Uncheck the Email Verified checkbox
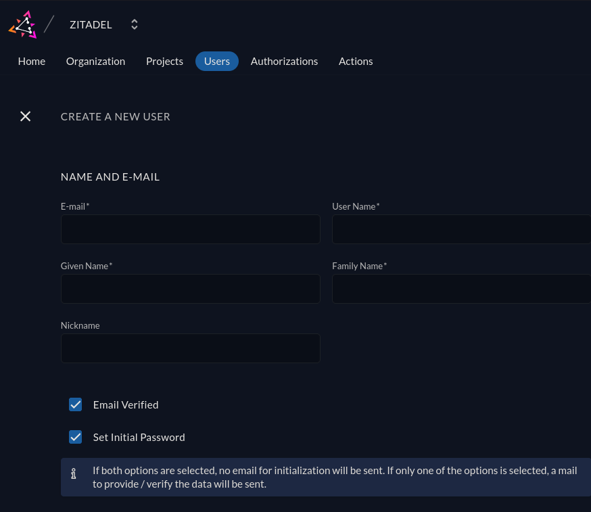 76,404
